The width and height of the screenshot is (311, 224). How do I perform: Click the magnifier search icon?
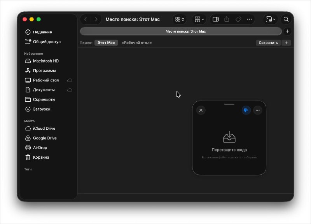[x=286, y=19]
